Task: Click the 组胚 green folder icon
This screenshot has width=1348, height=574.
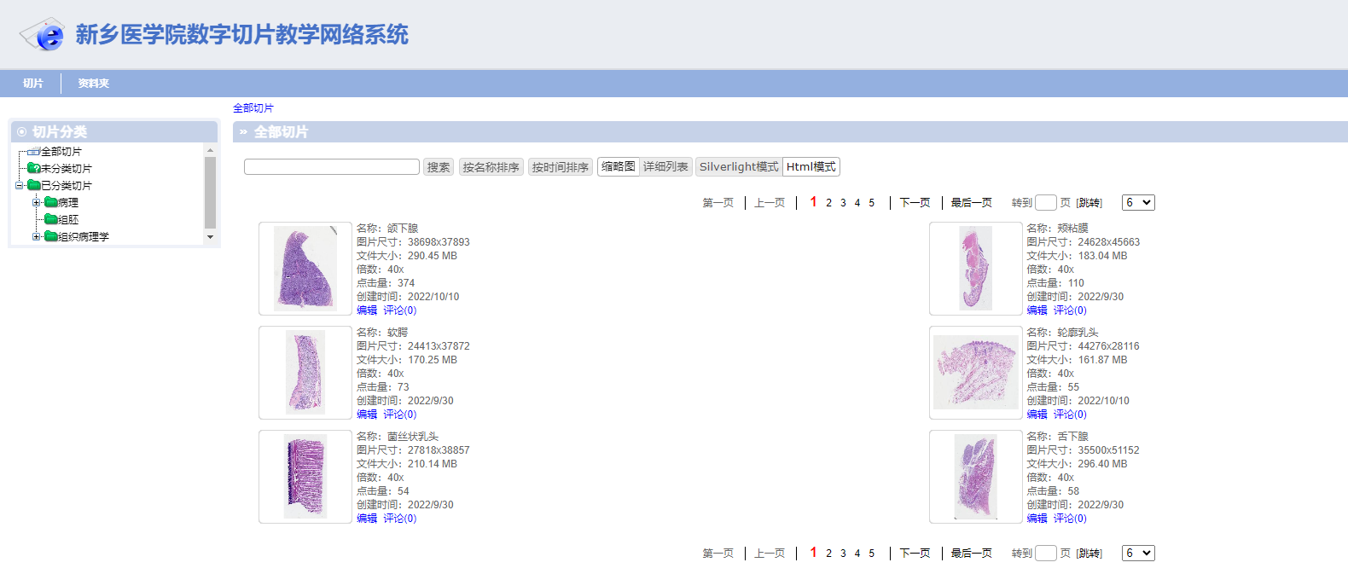Action: tap(50, 219)
